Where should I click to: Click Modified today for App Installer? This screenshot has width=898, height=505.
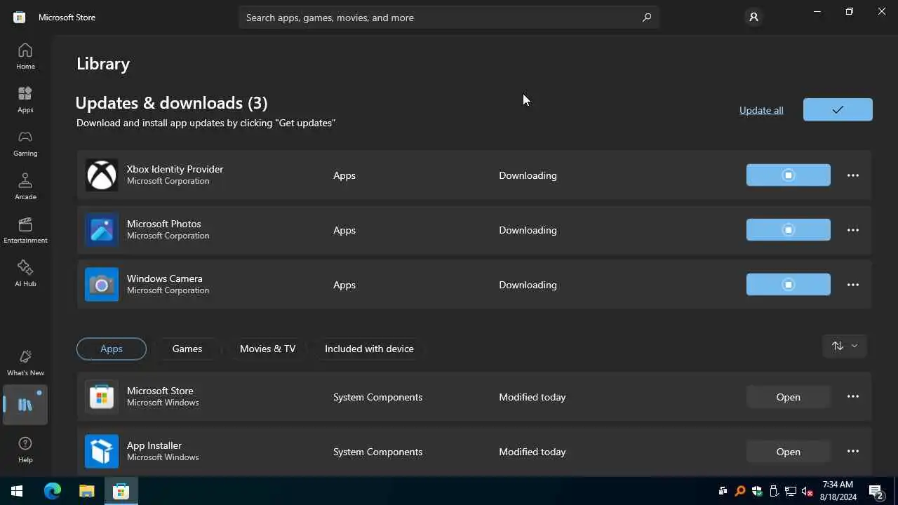[532, 452]
